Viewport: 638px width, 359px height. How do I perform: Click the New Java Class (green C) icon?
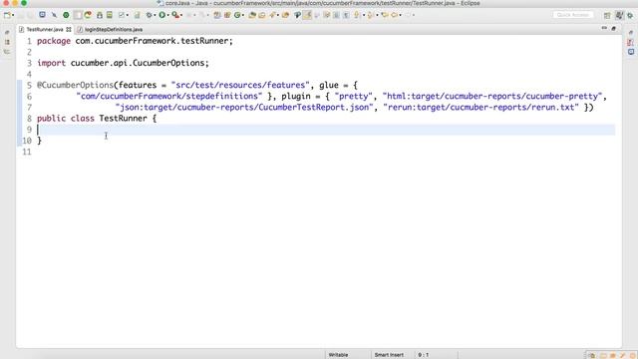click(x=237, y=15)
